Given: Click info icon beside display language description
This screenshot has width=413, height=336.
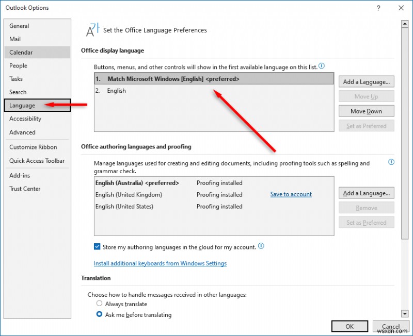Looking at the screenshot, I should pyautogui.click(x=322, y=66).
